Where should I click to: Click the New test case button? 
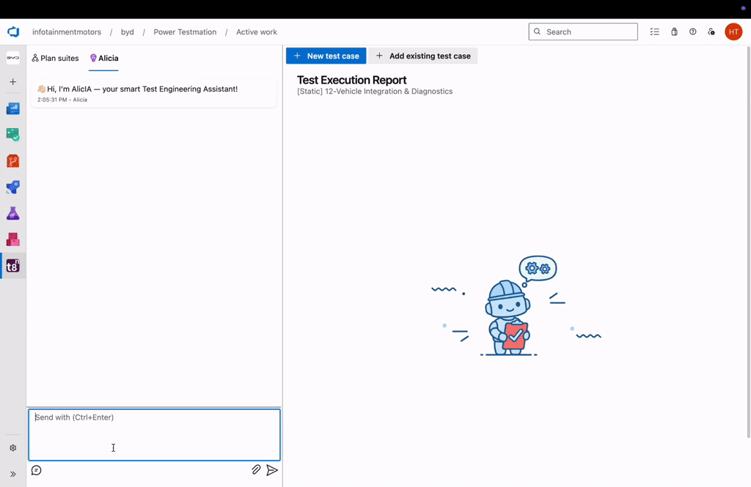[x=326, y=55]
